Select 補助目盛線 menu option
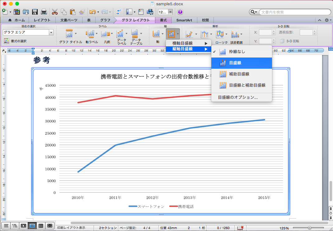 tap(242, 74)
